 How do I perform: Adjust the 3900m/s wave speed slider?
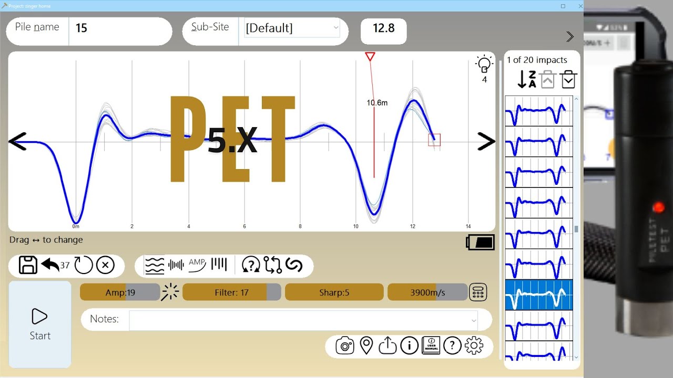pyautogui.click(x=427, y=292)
